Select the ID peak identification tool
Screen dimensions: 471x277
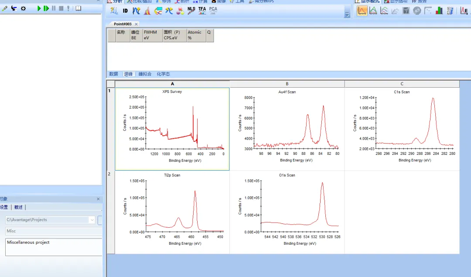click(125, 11)
